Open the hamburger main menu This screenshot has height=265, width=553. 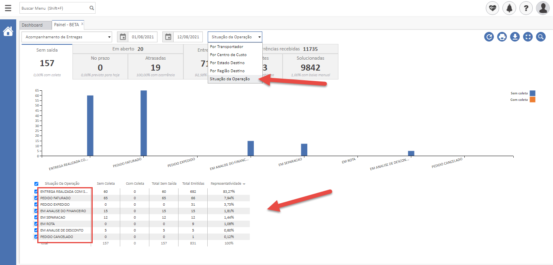[x=8, y=8]
